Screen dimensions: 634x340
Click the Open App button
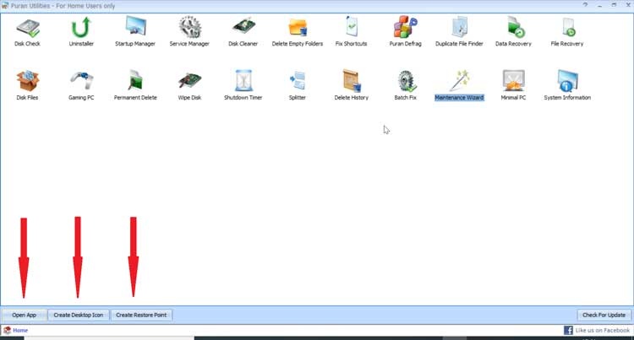(25, 315)
